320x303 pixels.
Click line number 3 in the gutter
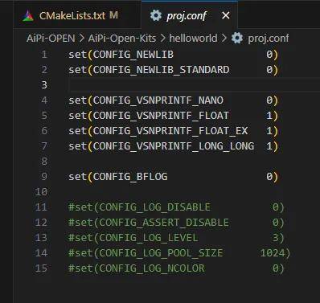pos(44,85)
